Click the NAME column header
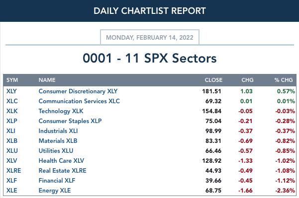 point(47,80)
